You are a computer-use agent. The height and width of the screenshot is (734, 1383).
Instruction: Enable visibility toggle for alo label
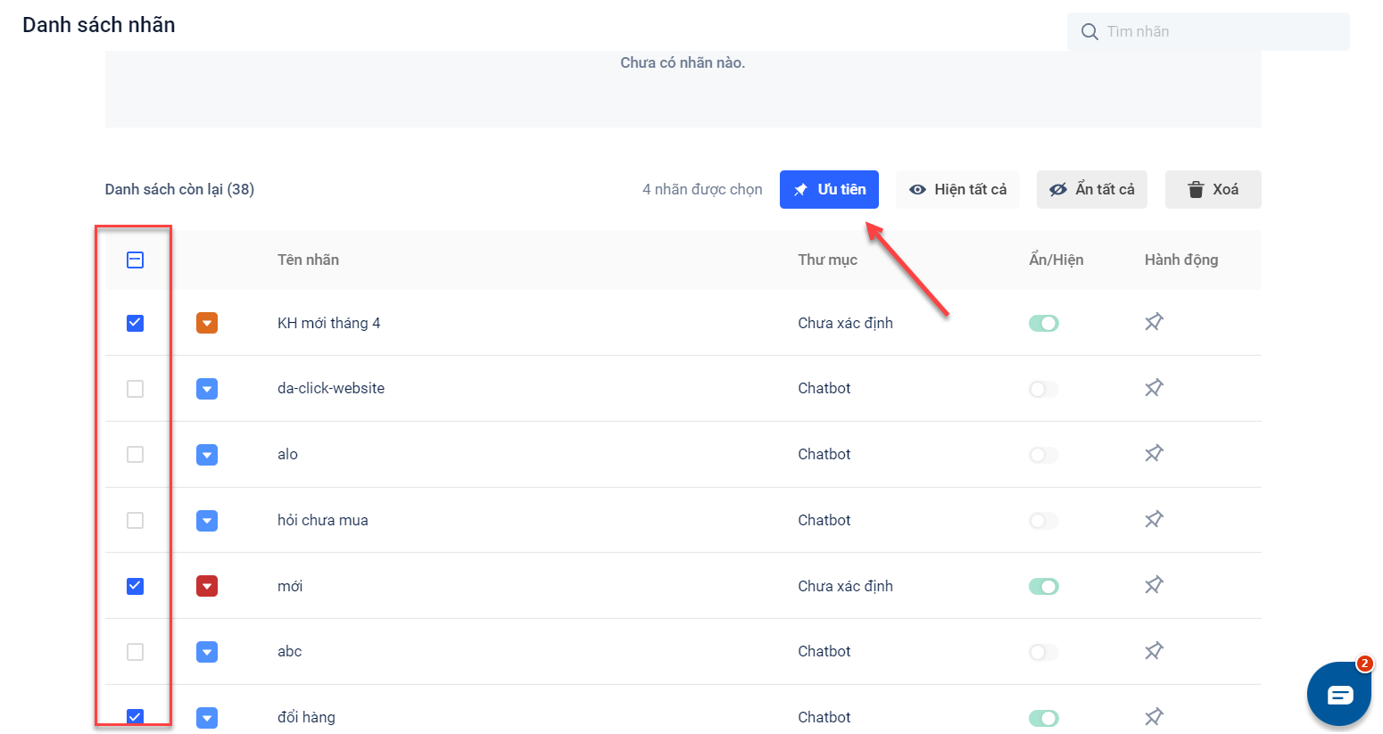(x=1043, y=455)
